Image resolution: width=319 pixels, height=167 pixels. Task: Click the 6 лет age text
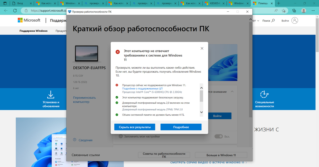(x=76, y=88)
